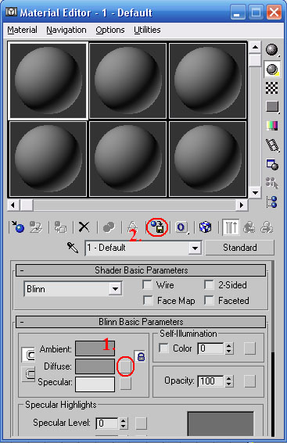
Task: Click Assign Material to Selection icon
Action: (60, 227)
